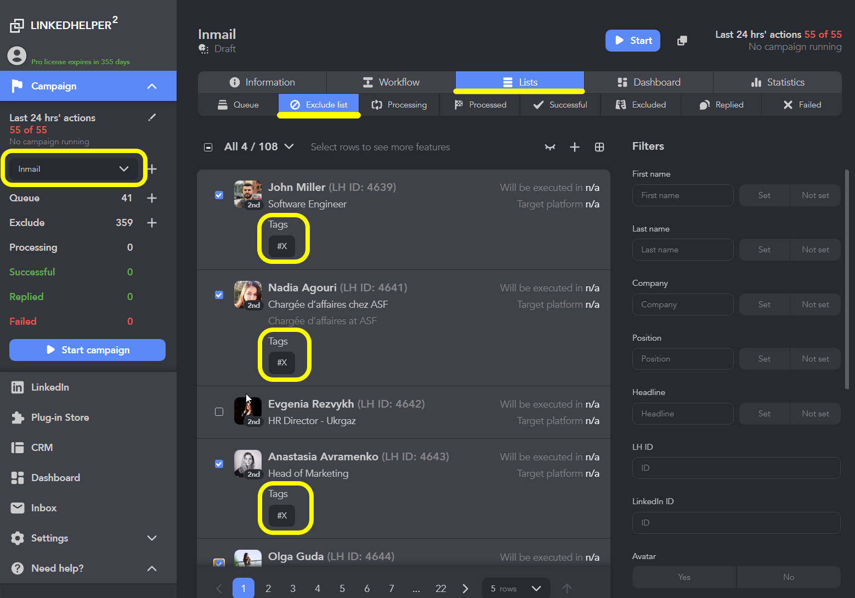Screen dimensions: 855x598
Task: Click the Filters panel vertical scrollbar
Action: click(x=847, y=280)
